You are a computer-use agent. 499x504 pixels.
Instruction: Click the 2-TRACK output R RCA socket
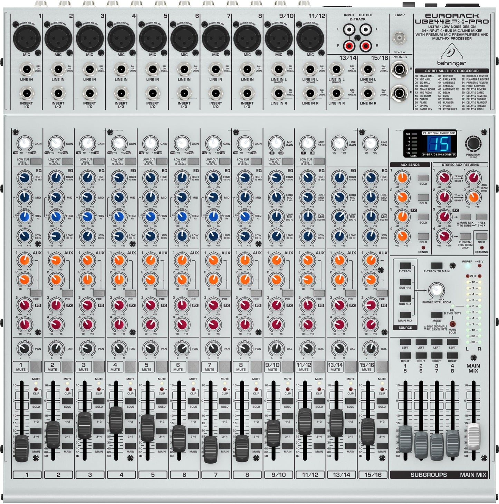pos(366,45)
